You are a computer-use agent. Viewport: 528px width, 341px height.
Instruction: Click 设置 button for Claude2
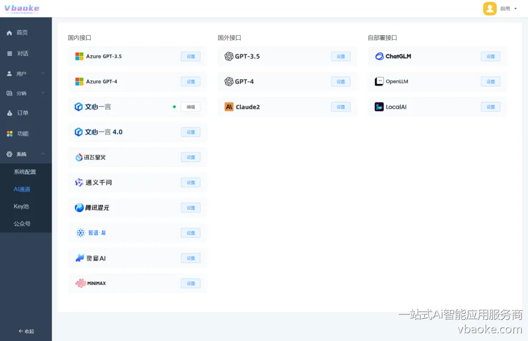click(341, 107)
